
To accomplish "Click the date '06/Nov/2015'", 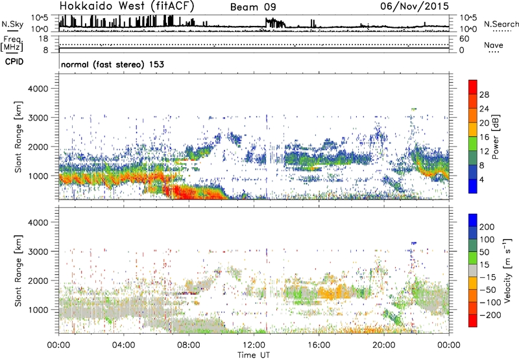I will (415, 6).
